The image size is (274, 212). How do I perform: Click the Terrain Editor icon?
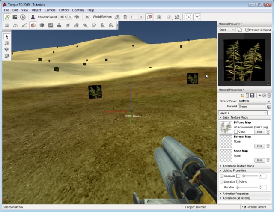7,25
